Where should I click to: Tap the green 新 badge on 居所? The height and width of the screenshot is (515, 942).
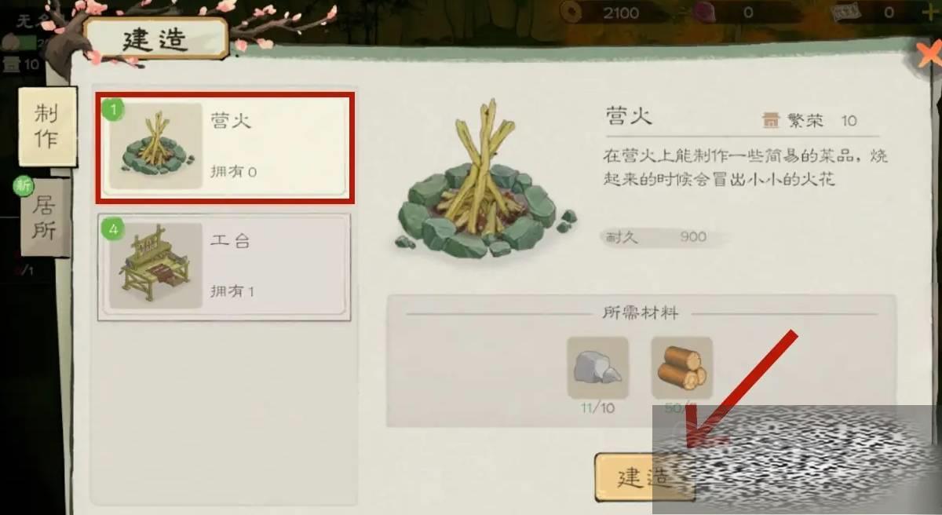pos(24,186)
